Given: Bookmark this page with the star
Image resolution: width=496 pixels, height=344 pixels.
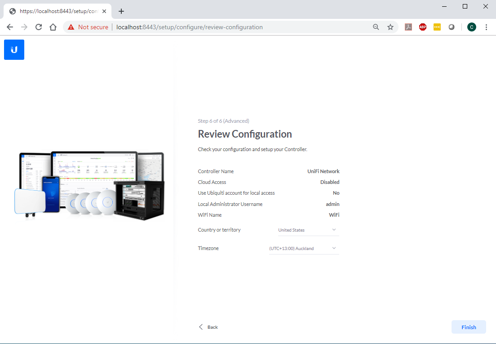Looking at the screenshot, I should 390,27.
